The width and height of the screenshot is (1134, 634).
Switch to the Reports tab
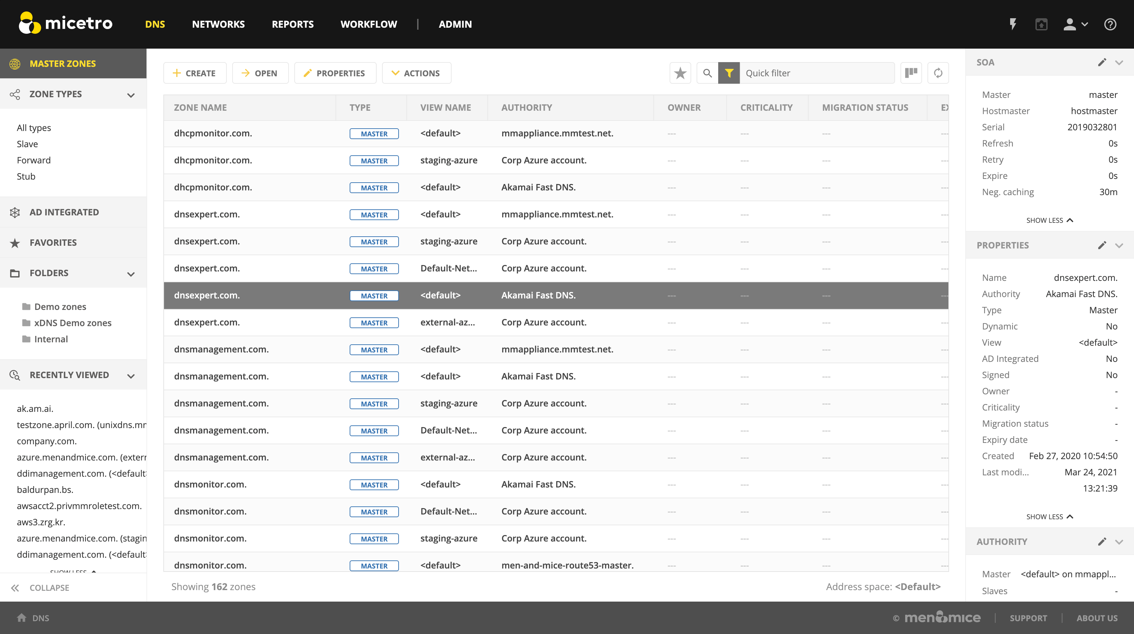[x=292, y=24]
